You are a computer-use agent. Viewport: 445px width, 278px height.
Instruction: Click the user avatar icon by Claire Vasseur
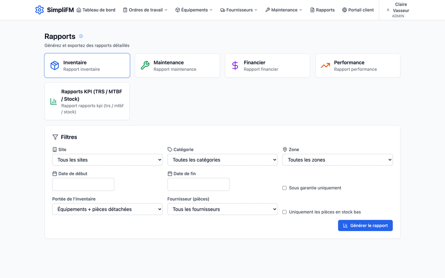[388, 10]
